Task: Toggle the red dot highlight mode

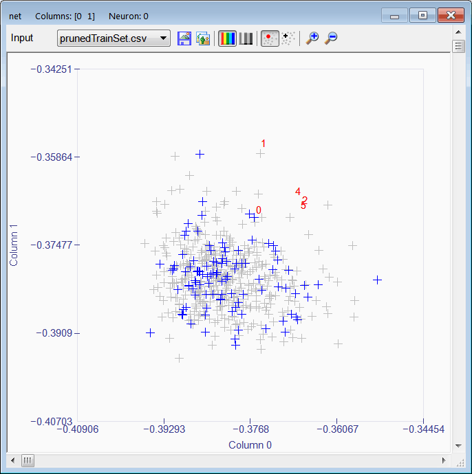Action: [270, 38]
